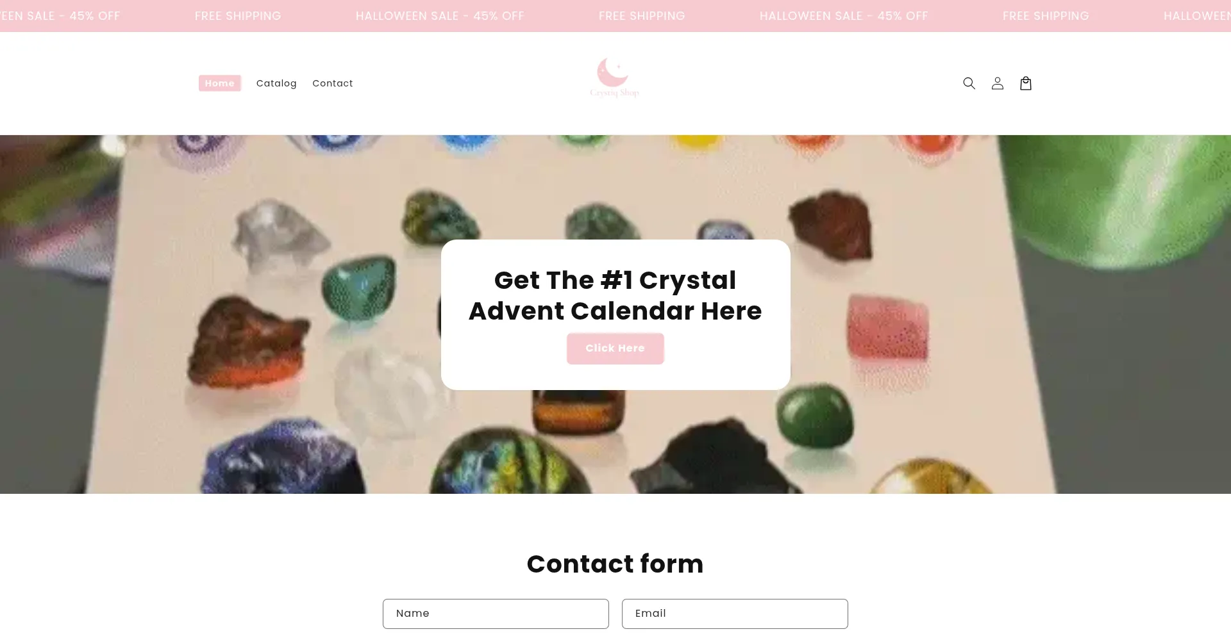The width and height of the screenshot is (1231, 636).
Task: Click the green polished stone in hero image
Action: (x=814, y=416)
